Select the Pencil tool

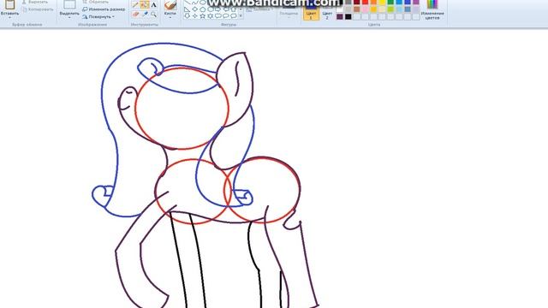point(135,4)
